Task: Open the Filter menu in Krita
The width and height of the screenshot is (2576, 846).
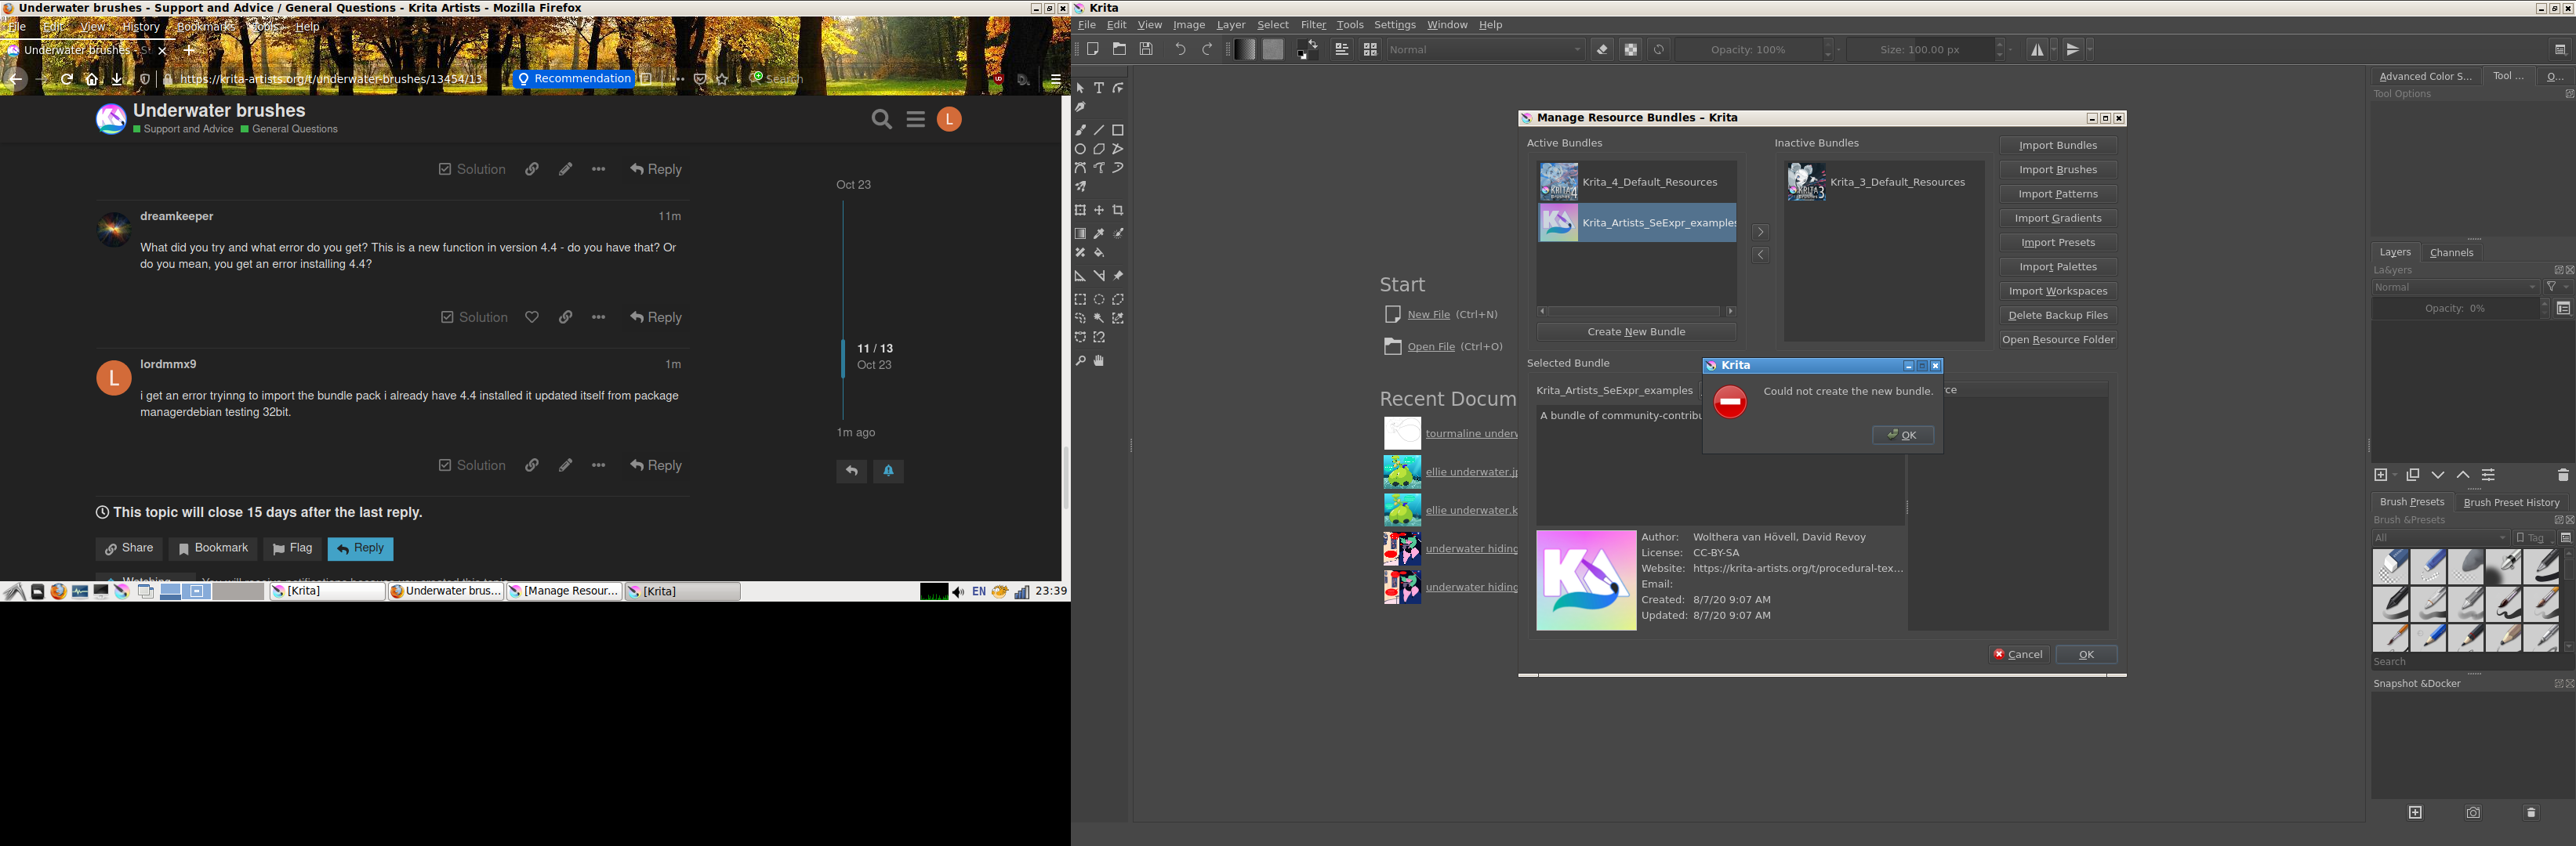Action: (1312, 25)
